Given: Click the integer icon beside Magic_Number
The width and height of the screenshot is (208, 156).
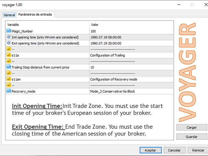Looking at the screenshot, I should coord(9,31).
